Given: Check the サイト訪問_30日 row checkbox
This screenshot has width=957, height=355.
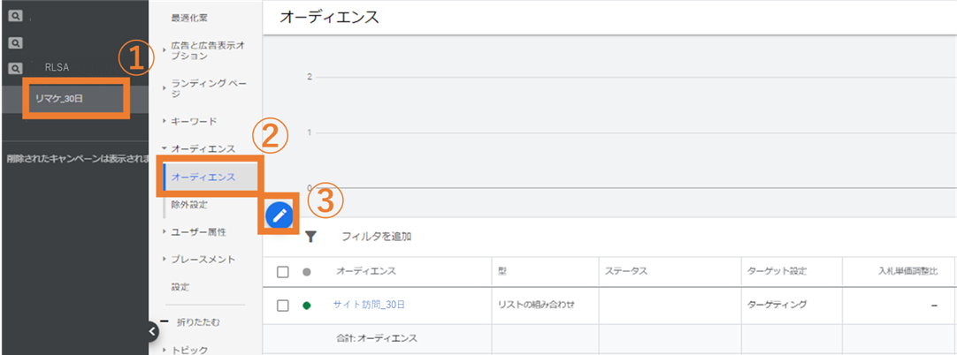Looking at the screenshot, I should pos(282,306).
